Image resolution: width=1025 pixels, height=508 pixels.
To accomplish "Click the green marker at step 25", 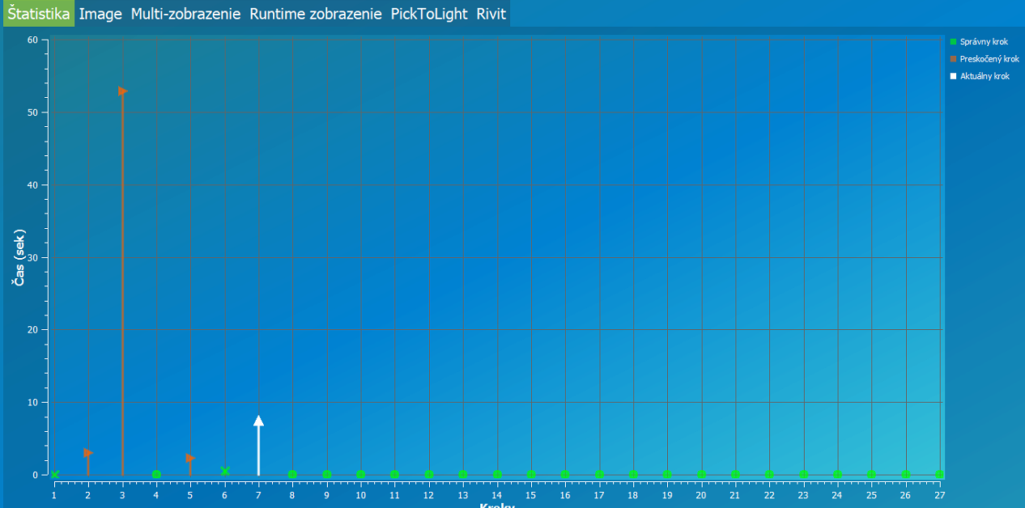I will 871,475.
